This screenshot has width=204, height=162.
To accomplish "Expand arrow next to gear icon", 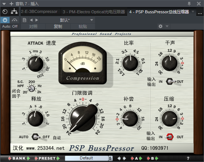I will [167, 26].
